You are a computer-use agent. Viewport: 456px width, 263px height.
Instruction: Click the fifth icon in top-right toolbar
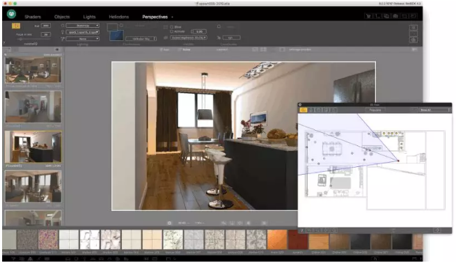pos(404,16)
